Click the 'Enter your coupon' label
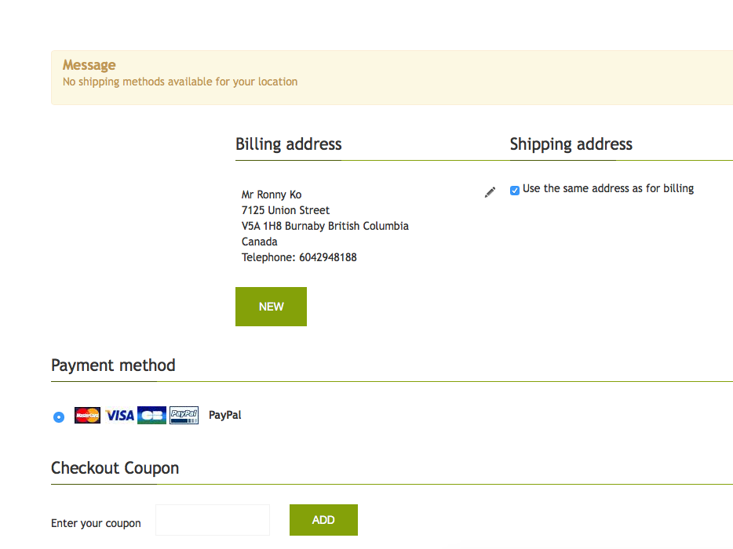733x549 pixels. tap(96, 523)
